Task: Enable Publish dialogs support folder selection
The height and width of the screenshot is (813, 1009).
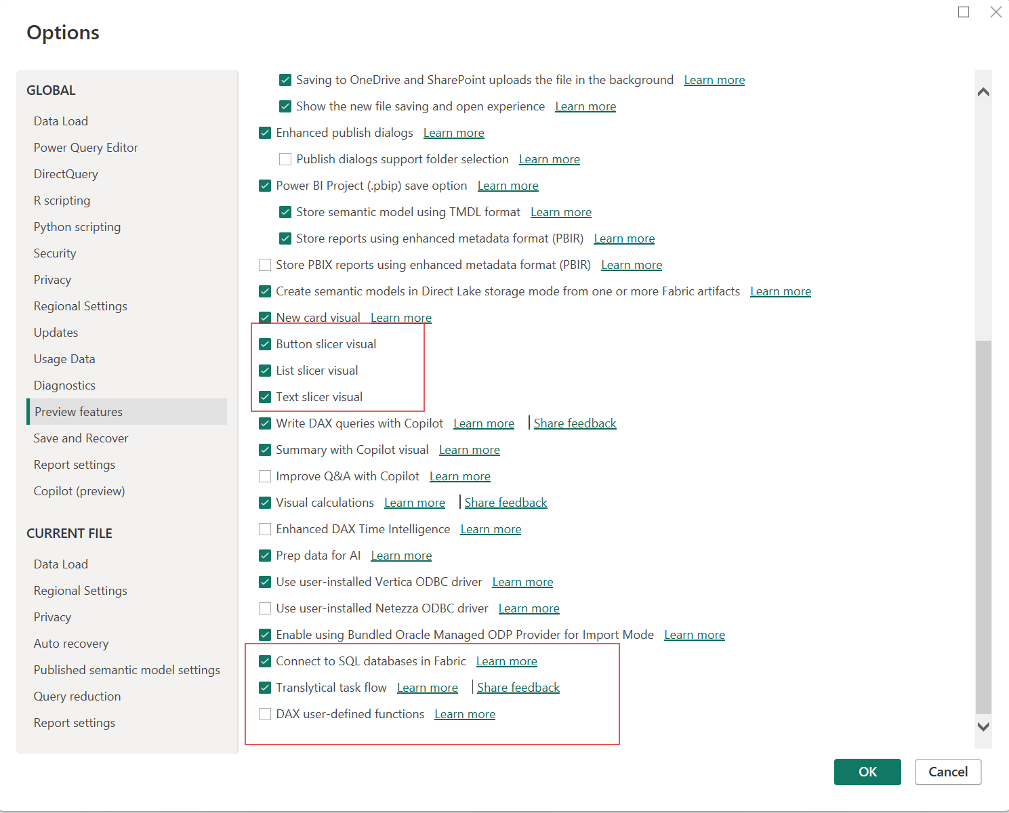Action: (x=285, y=159)
